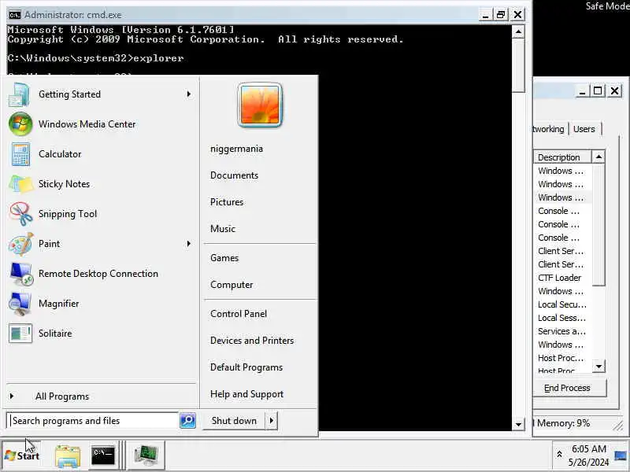Open the Calculator program
The image size is (630, 472).
pyautogui.click(x=101, y=154)
